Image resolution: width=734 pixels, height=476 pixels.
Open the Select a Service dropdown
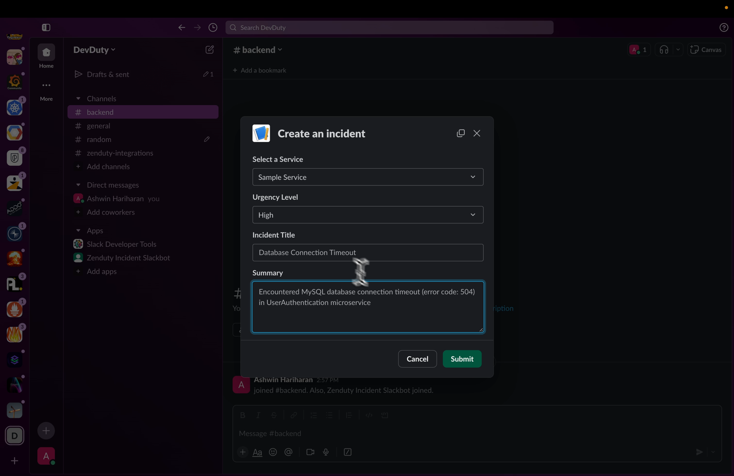tap(368, 177)
